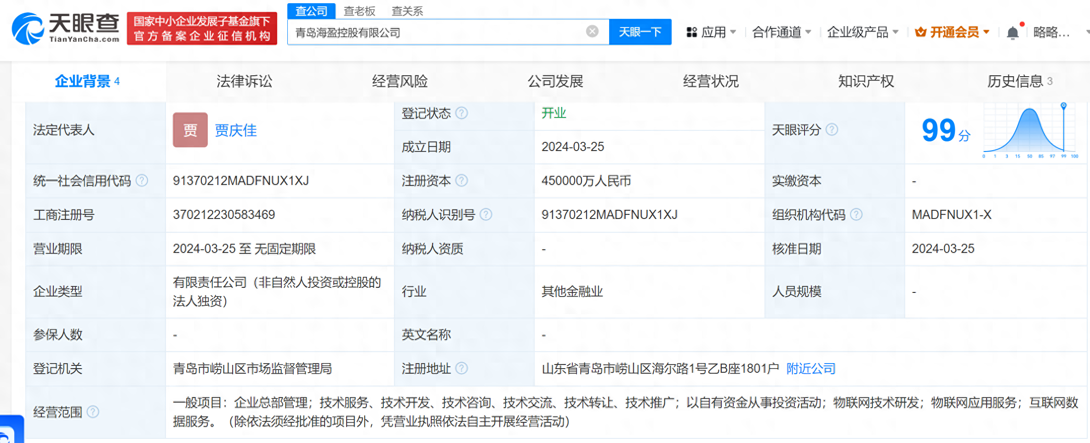This screenshot has height=443, width=1090.
Task: Click the TianYanCha logo
Action: pos(65,28)
